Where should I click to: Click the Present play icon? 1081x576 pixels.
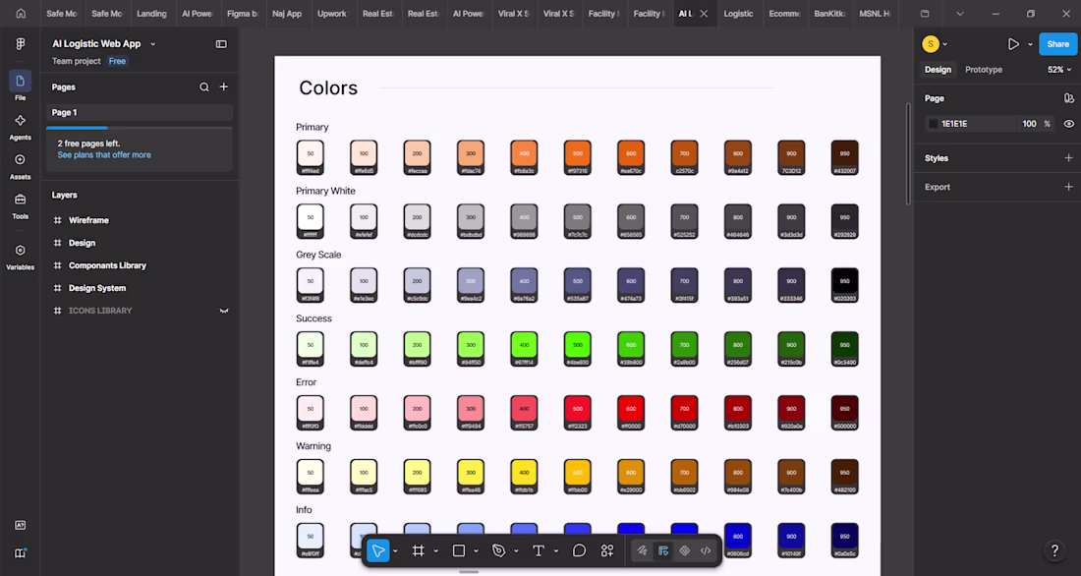(x=1013, y=44)
